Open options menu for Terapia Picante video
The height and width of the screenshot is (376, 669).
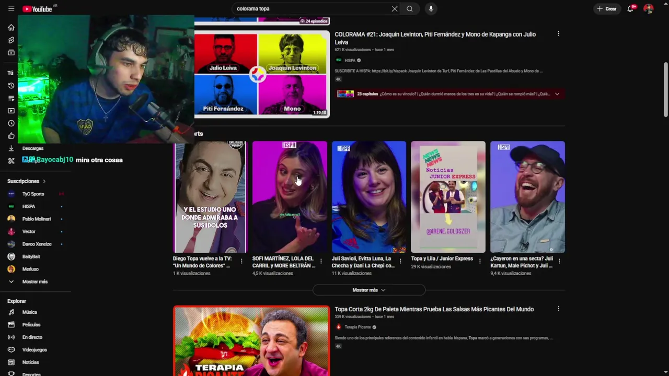(x=558, y=309)
